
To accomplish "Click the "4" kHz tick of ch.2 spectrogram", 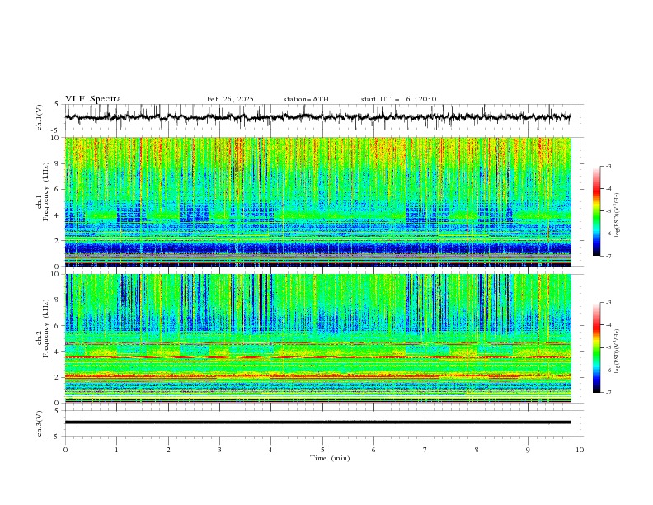I will [x=58, y=352].
